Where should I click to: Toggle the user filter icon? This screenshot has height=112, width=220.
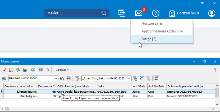coord(157,78)
